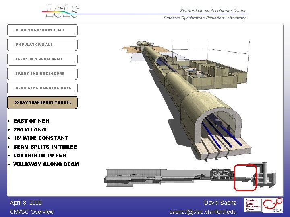Image resolution: width=290 pixels, height=217 pixels.
Task: Click 'Stanford Synchrotron Radiation Laboratory' header text
Action: click(x=205, y=18)
